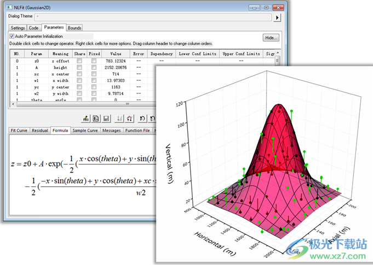
Task: Click the Lower Conf Limits column header
Action: 197,54
